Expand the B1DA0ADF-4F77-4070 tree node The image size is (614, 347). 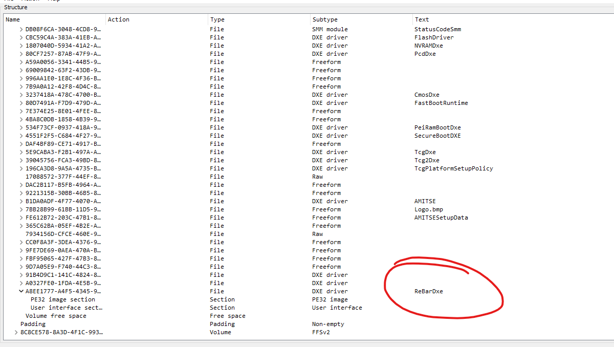(21, 201)
